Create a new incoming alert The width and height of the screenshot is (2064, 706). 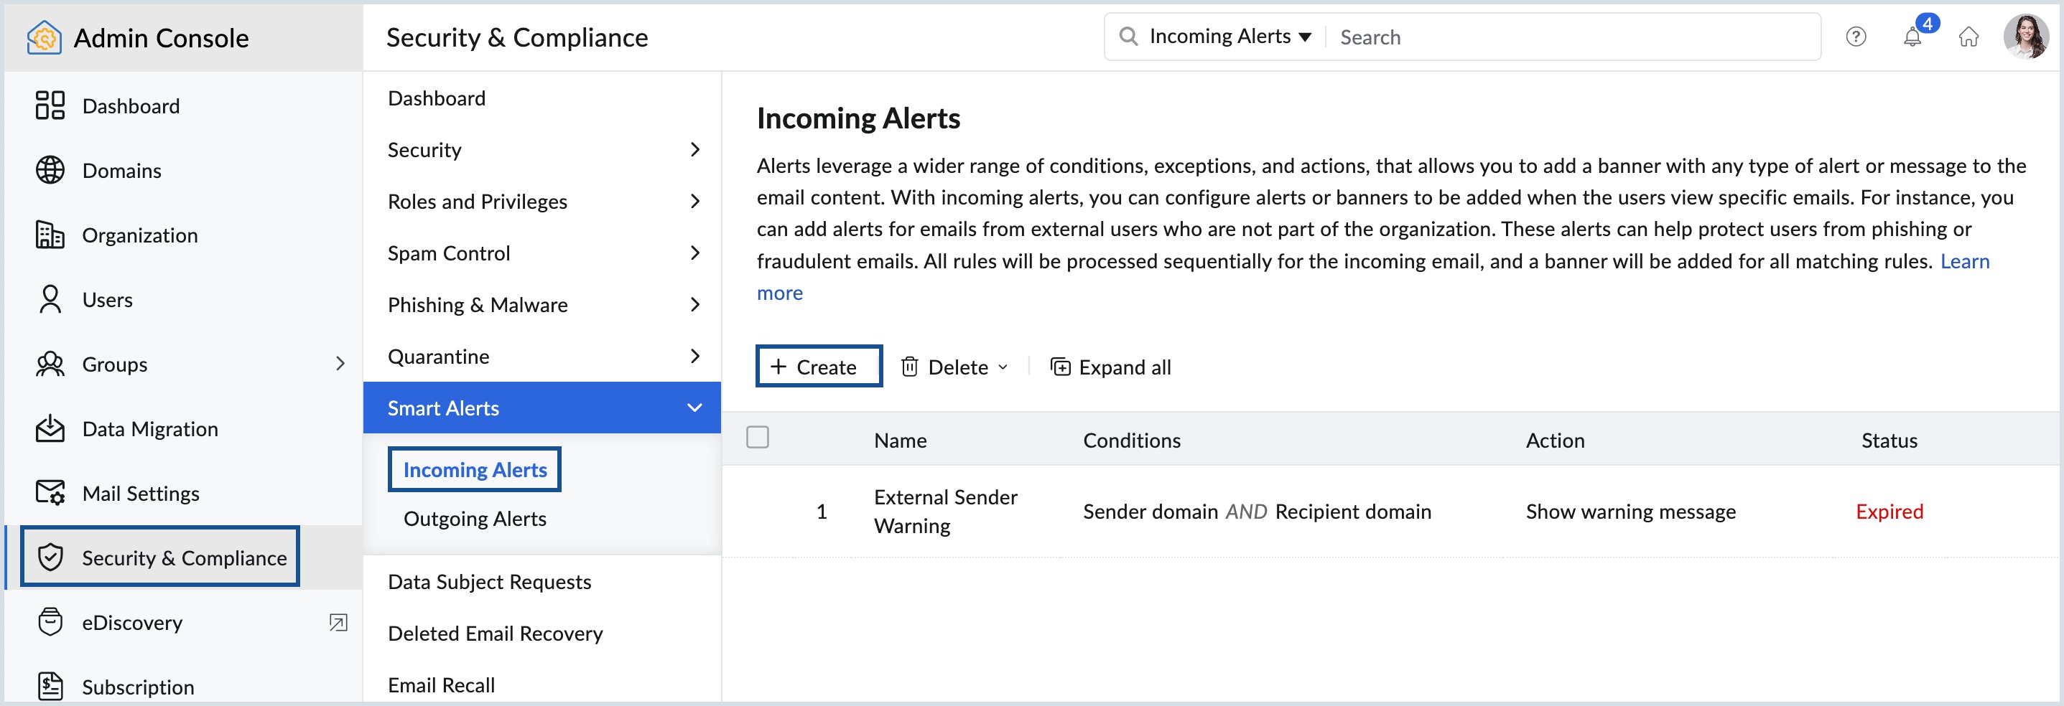pyautogui.click(x=818, y=366)
